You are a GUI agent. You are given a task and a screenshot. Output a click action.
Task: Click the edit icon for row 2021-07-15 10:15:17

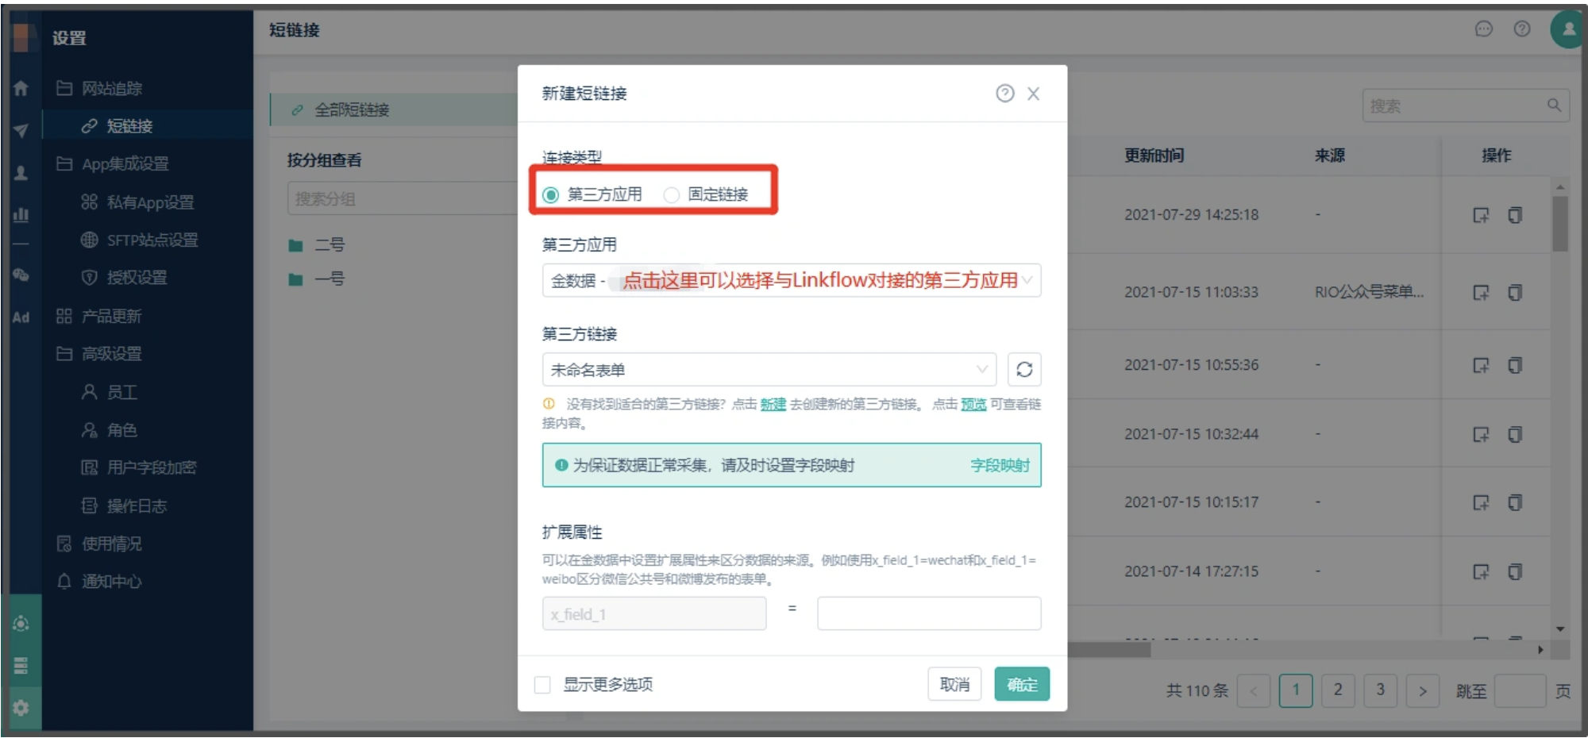click(x=1481, y=502)
